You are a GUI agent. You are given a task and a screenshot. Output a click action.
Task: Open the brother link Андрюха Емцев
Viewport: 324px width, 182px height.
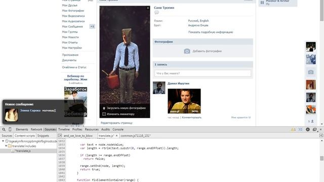pos(198,25)
